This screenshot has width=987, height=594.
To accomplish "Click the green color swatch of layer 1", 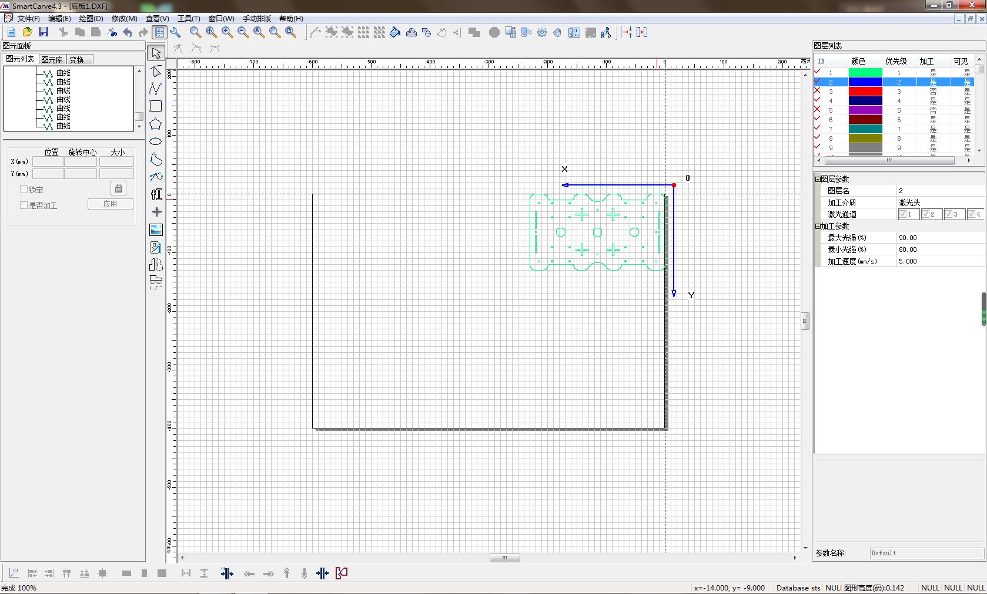I will (865, 73).
